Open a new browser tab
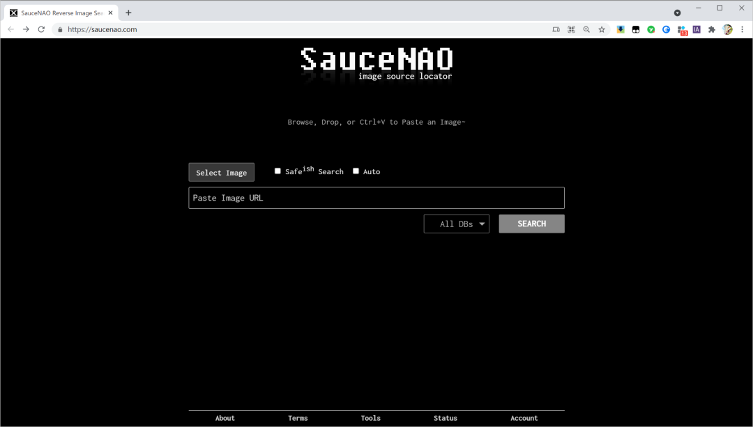Screen dimensions: 753x427 (128, 13)
